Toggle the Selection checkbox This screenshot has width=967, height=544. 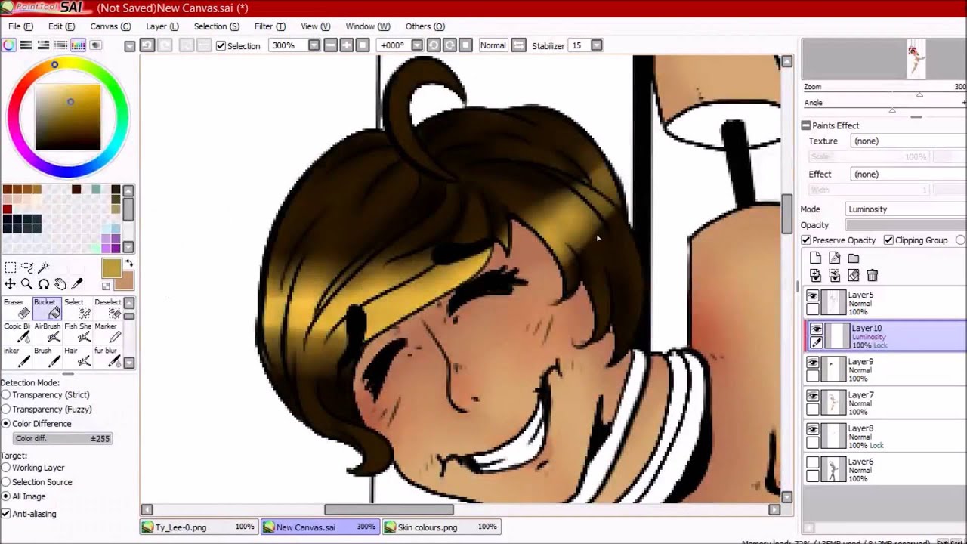221,46
